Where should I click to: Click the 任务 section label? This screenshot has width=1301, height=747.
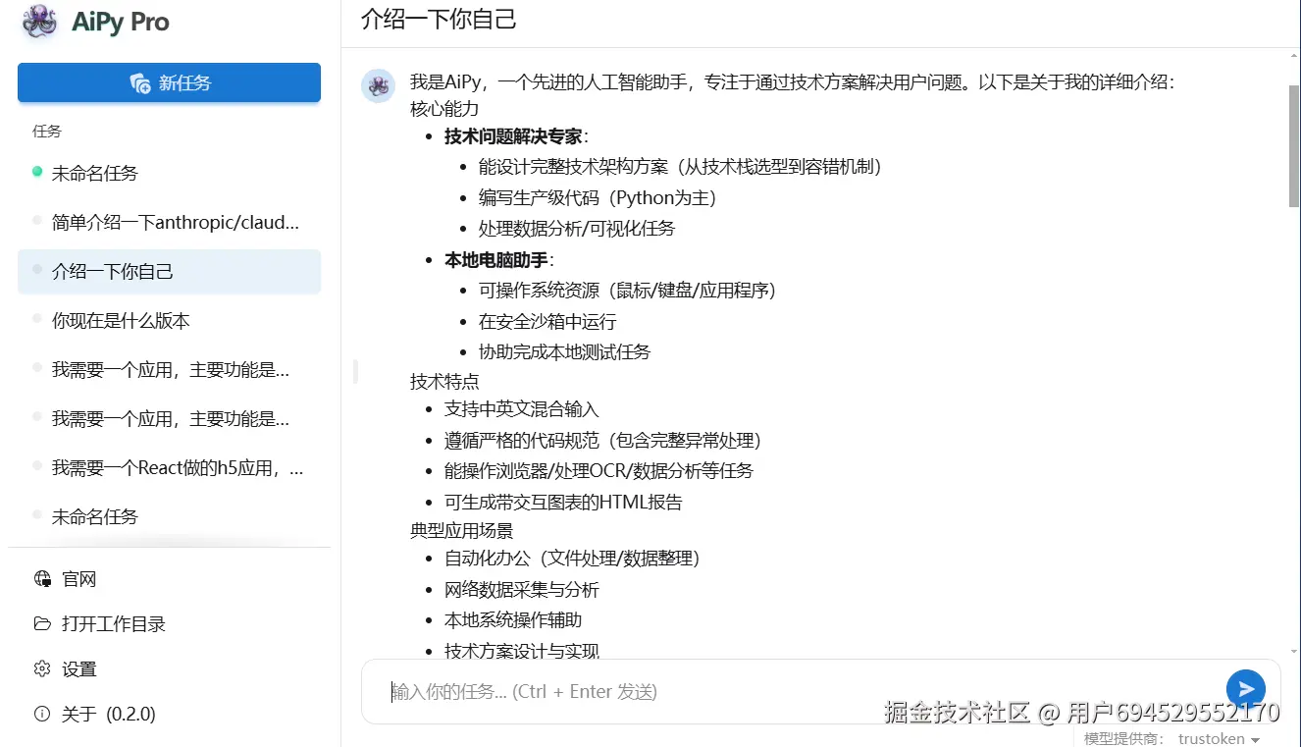pyautogui.click(x=47, y=132)
